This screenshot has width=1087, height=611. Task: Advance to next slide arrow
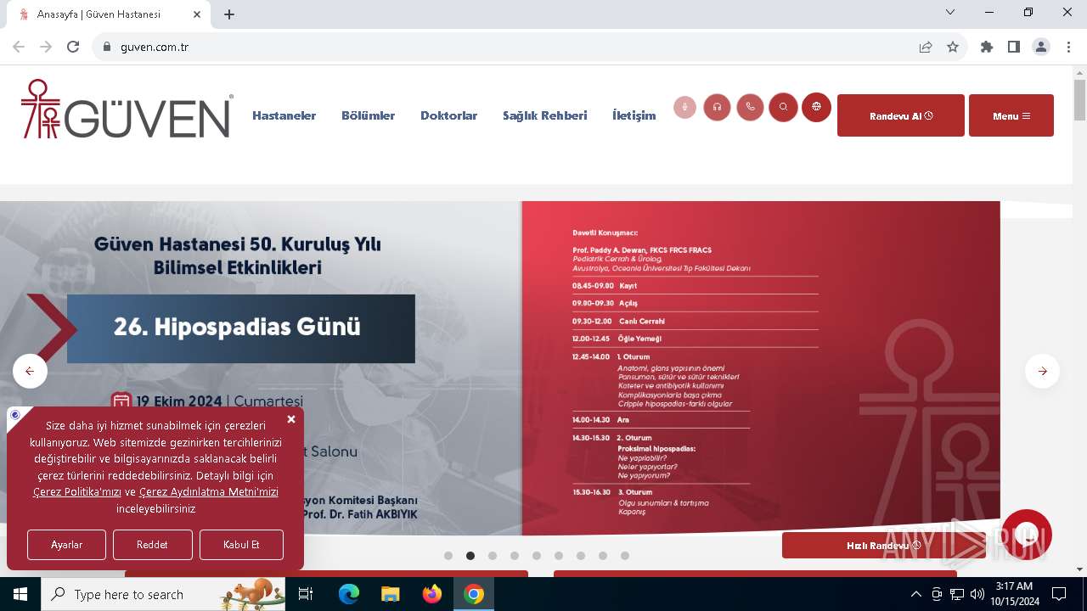[x=1042, y=371]
